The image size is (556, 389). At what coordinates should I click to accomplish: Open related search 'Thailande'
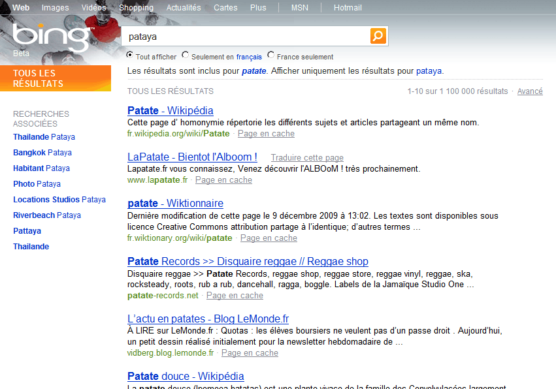(x=31, y=246)
